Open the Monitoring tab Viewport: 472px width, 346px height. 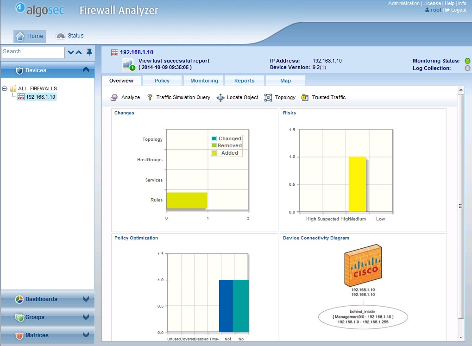coord(204,81)
